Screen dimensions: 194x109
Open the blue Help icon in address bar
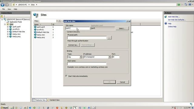[190, 5]
